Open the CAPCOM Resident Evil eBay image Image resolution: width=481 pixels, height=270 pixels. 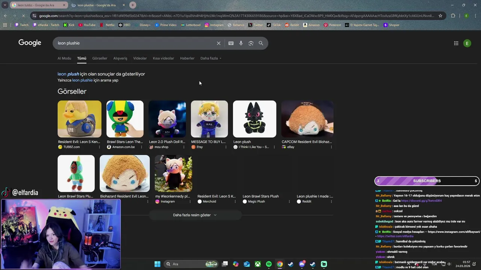(307, 119)
